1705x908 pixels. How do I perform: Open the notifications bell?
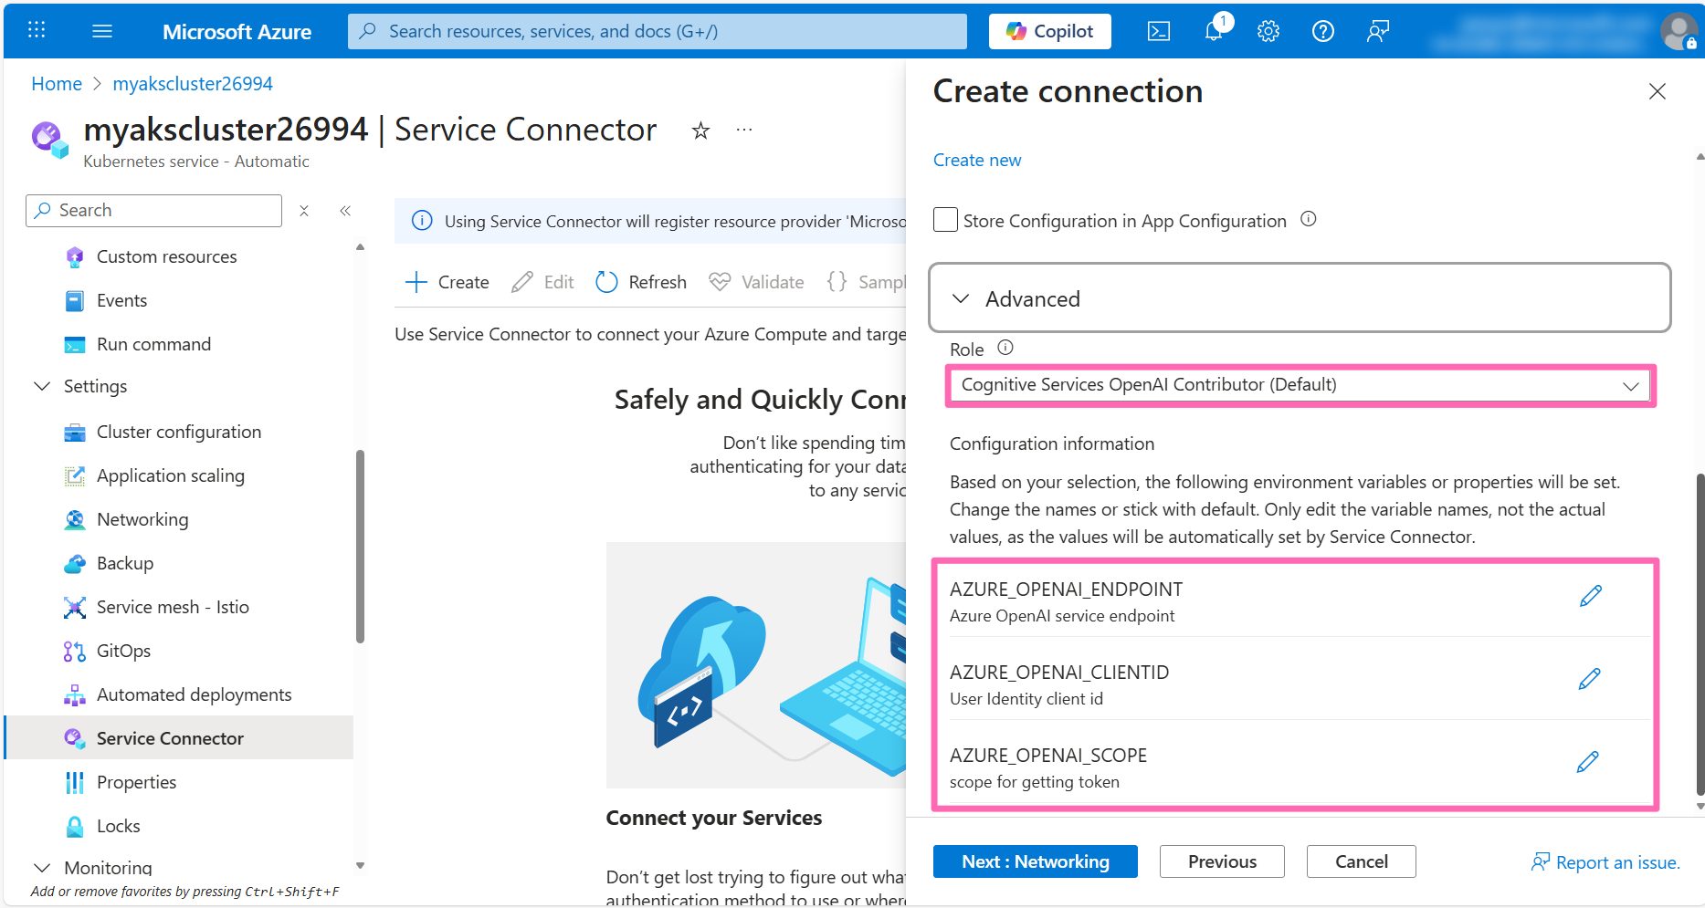pos(1214,30)
